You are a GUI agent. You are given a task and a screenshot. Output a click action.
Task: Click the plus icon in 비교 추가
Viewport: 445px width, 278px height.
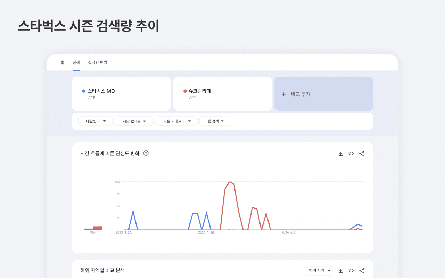click(283, 94)
